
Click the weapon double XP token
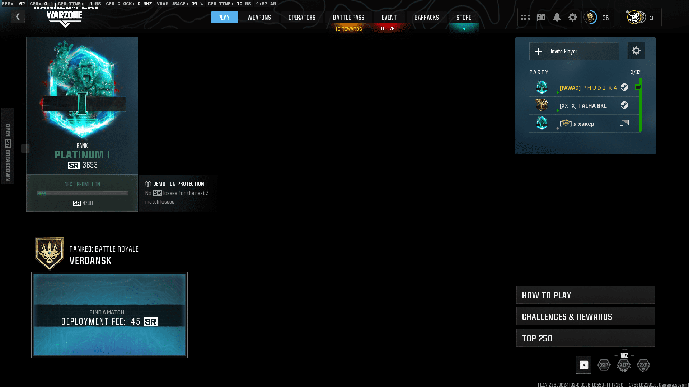(624, 365)
